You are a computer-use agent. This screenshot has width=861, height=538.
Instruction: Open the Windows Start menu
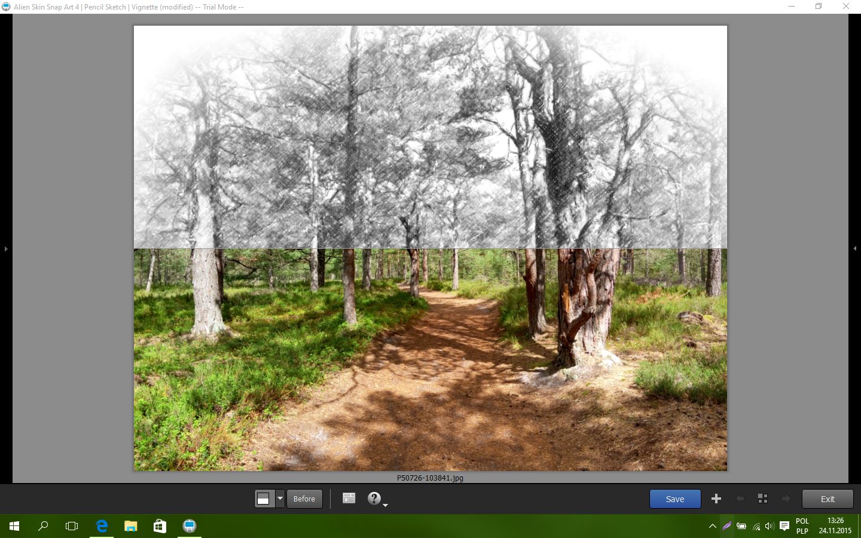coord(14,526)
